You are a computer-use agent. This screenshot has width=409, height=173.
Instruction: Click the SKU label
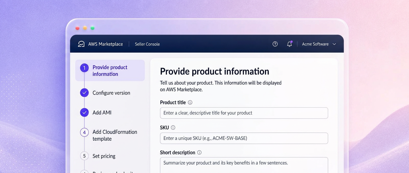coord(164,128)
